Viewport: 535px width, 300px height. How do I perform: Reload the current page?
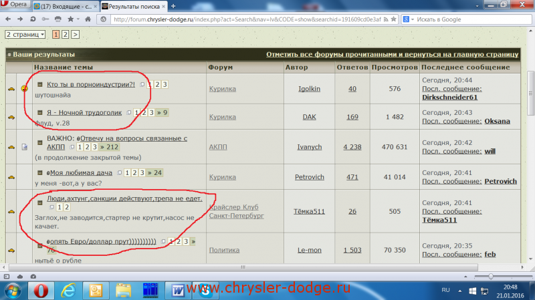[x=33, y=19]
